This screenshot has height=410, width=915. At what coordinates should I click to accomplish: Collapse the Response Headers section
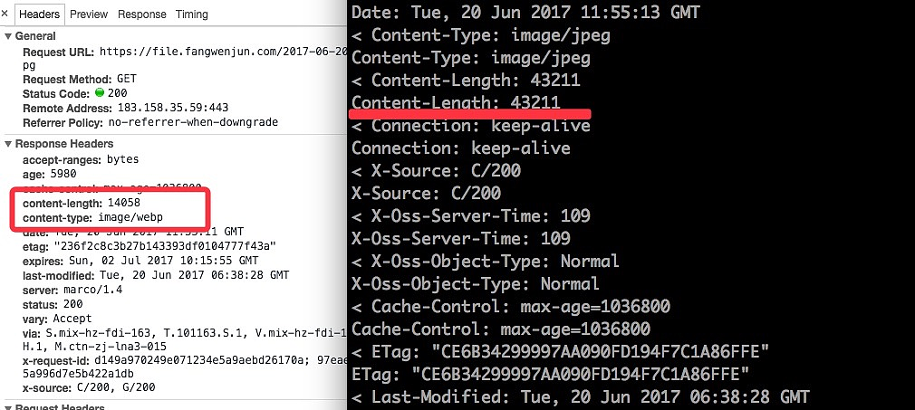8,144
